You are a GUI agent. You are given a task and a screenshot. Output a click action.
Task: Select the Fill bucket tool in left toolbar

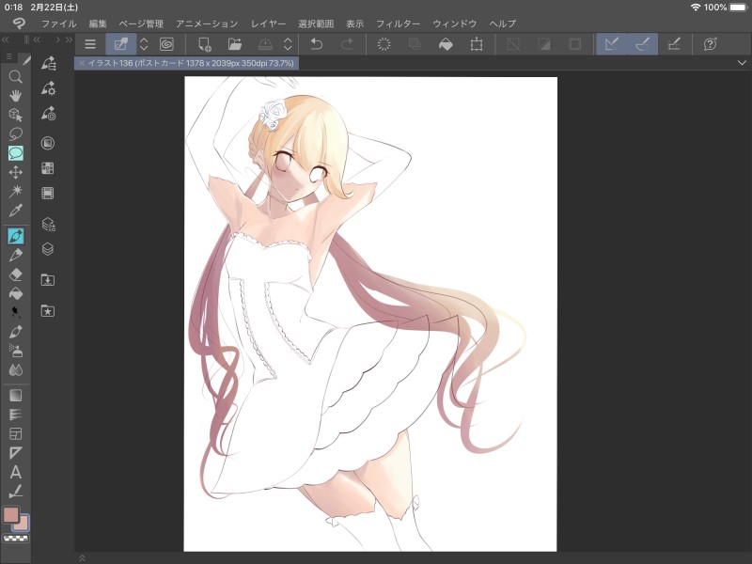point(15,293)
